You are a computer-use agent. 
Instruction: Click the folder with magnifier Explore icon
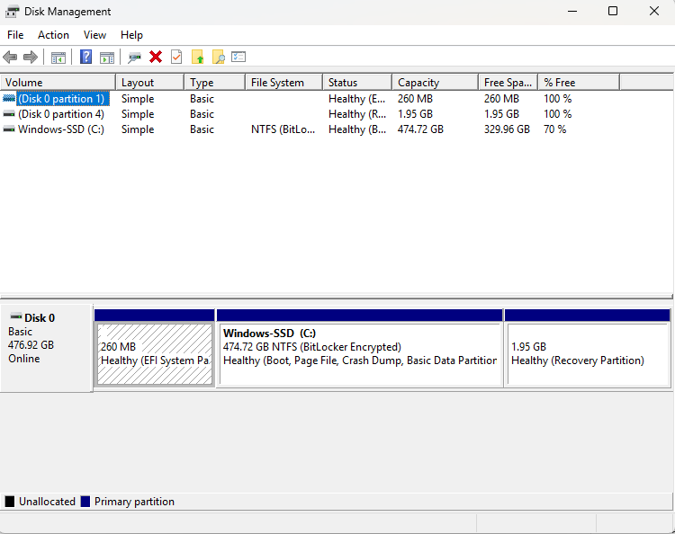click(219, 57)
